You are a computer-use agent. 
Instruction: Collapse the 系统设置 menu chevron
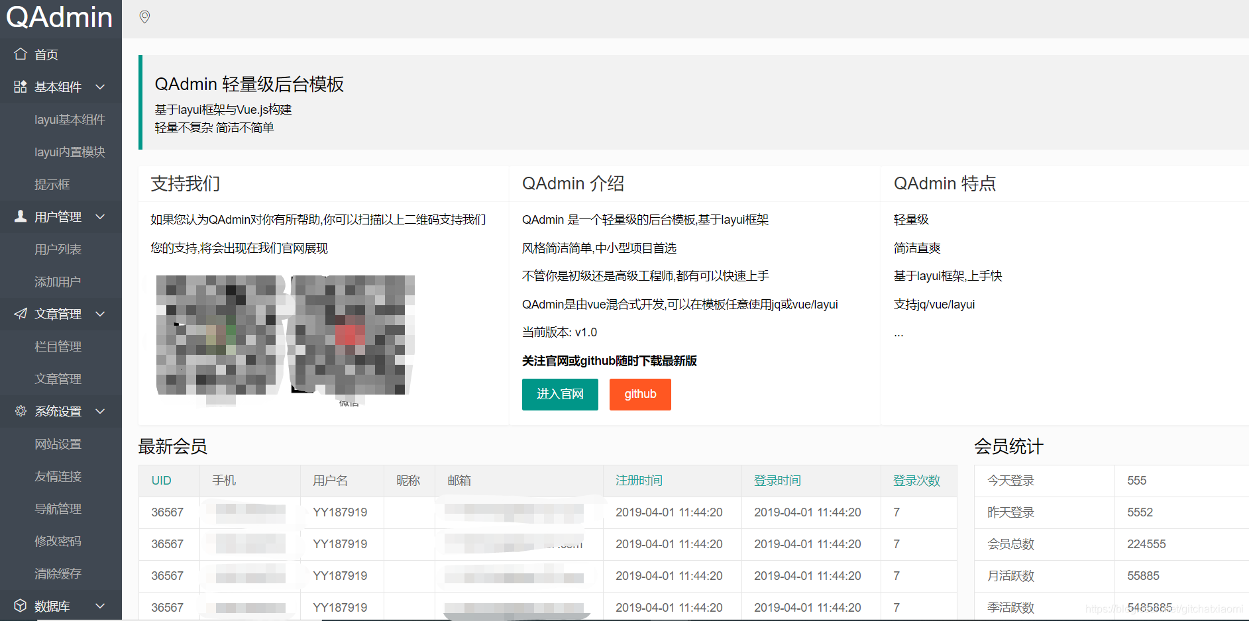(100, 411)
